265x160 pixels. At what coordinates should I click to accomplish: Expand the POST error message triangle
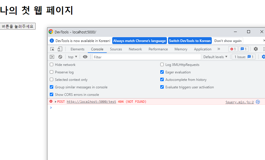[x=56, y=102]
